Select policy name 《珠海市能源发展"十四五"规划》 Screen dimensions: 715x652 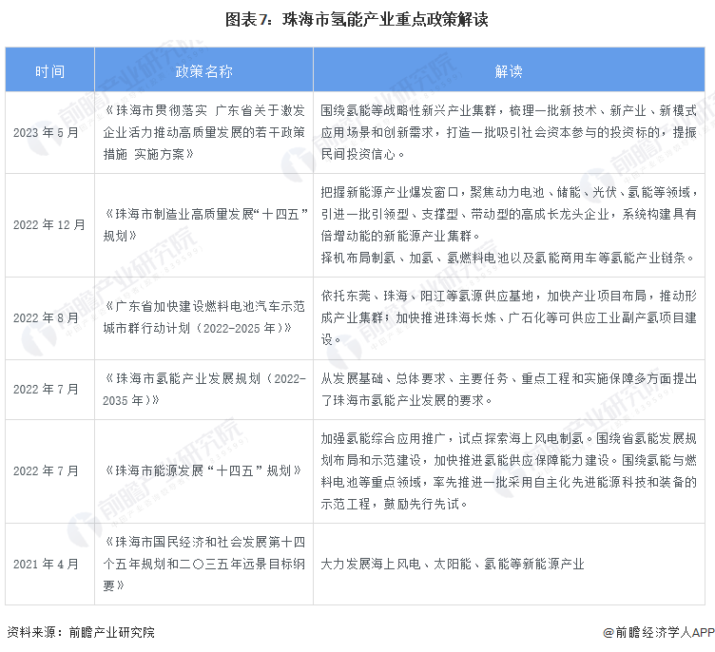[203, 470]
